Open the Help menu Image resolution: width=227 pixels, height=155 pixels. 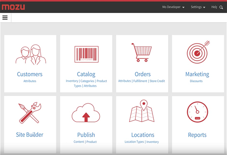pos(214,7)
